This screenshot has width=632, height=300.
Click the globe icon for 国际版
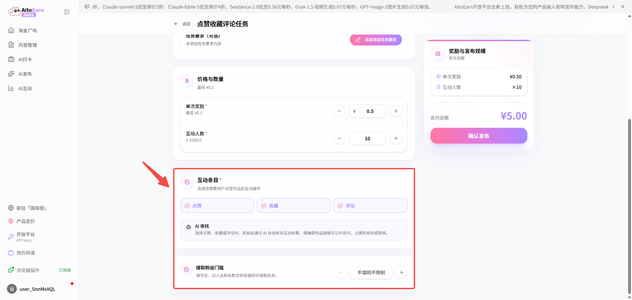11,208
